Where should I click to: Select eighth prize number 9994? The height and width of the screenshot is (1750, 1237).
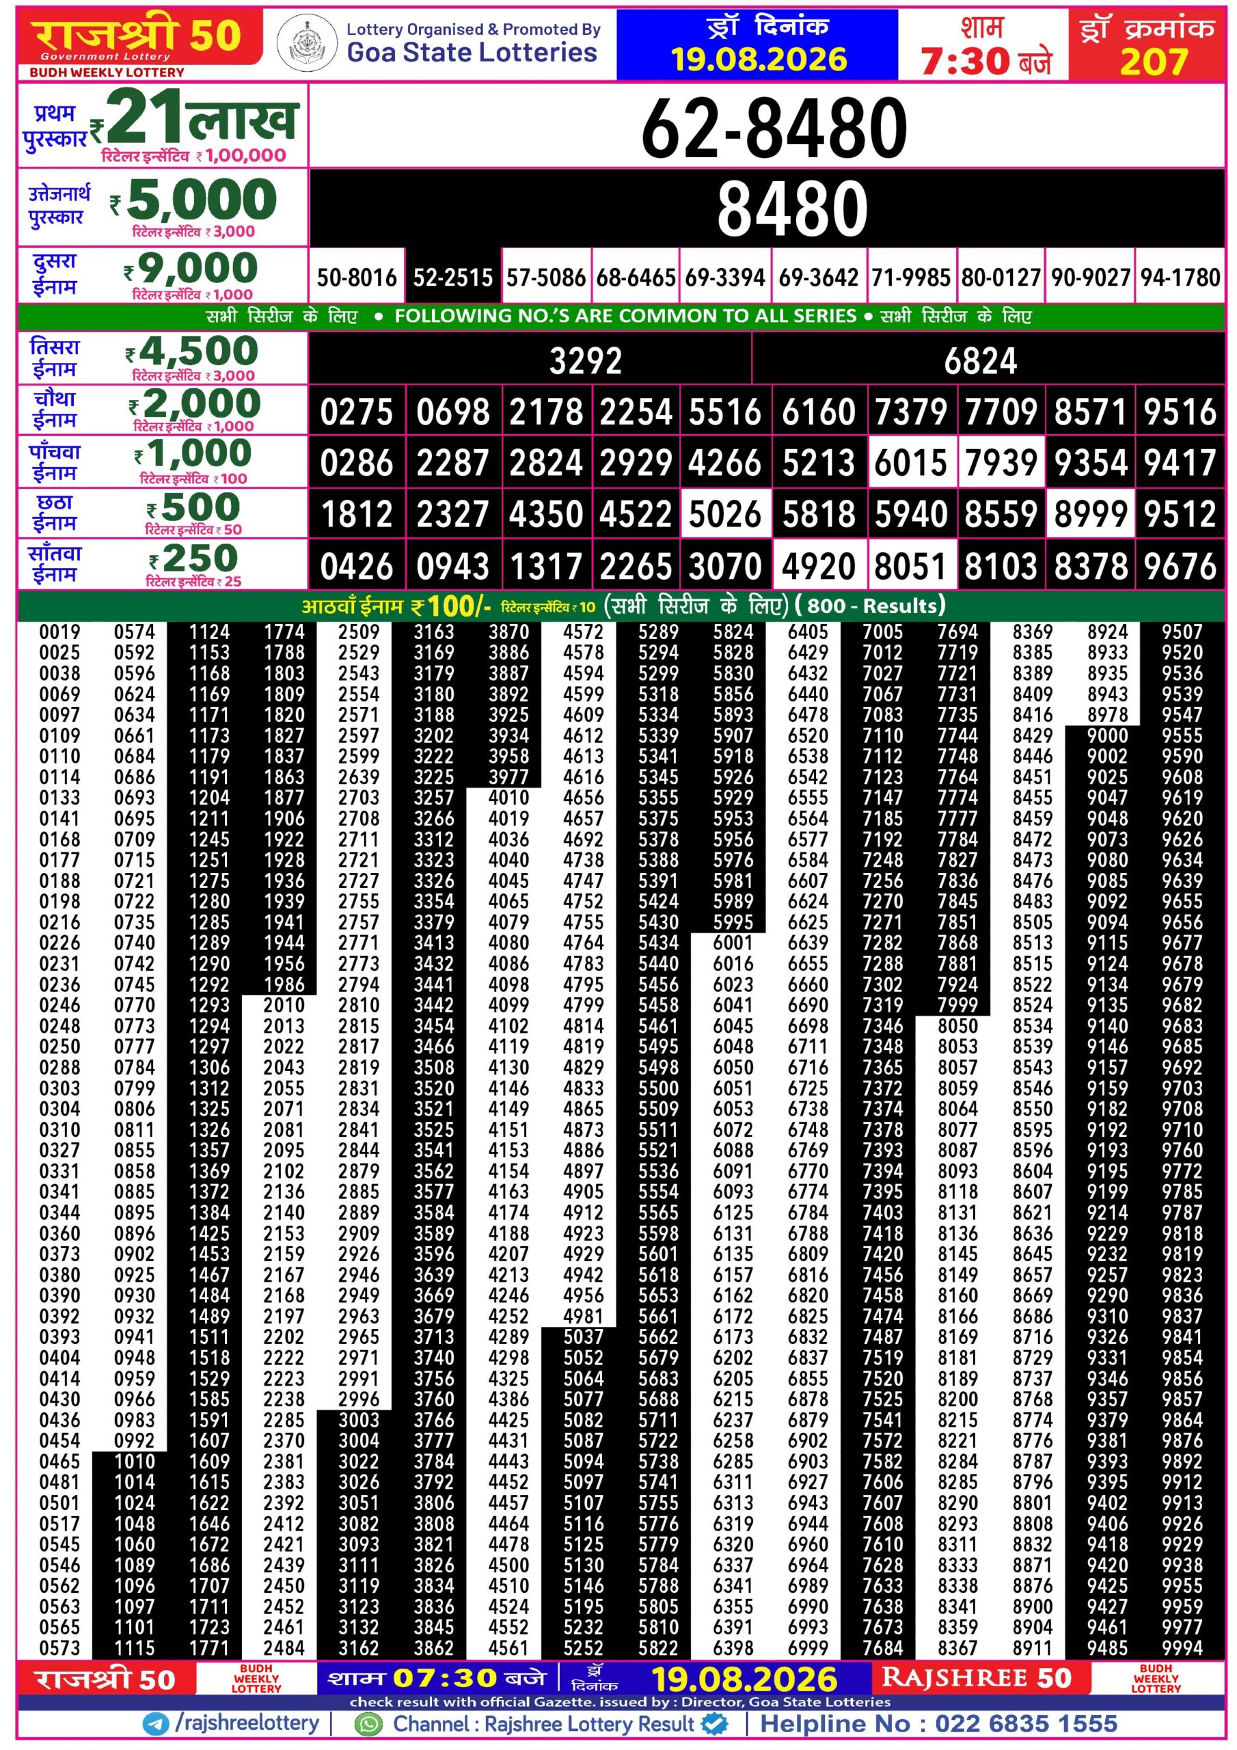pyautogui.click(x=1182, y=1648)
